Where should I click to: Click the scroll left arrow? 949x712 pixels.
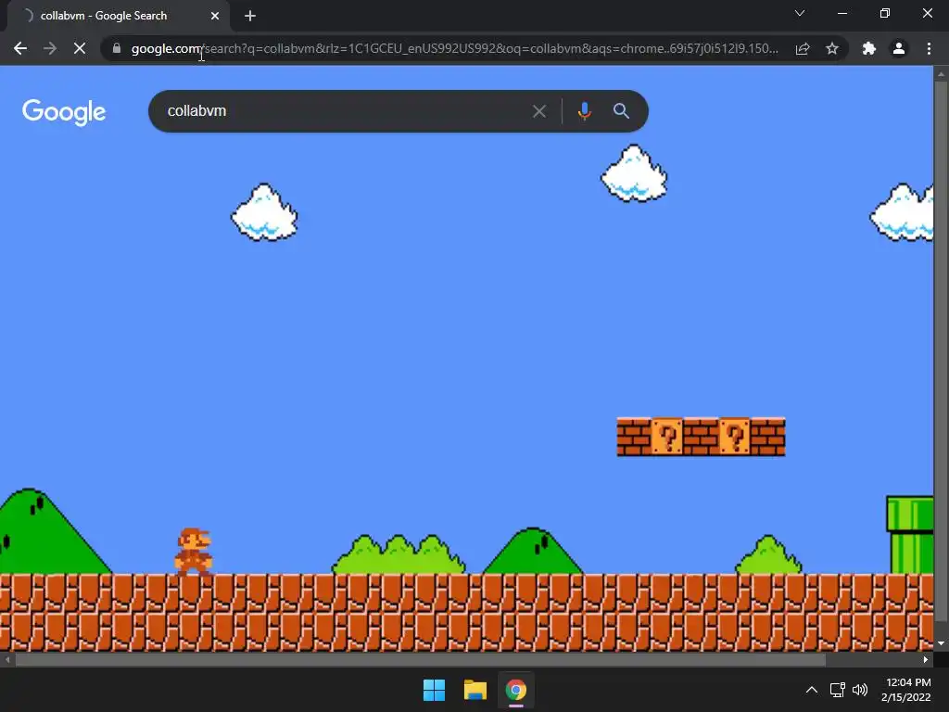tap(7, 660)
